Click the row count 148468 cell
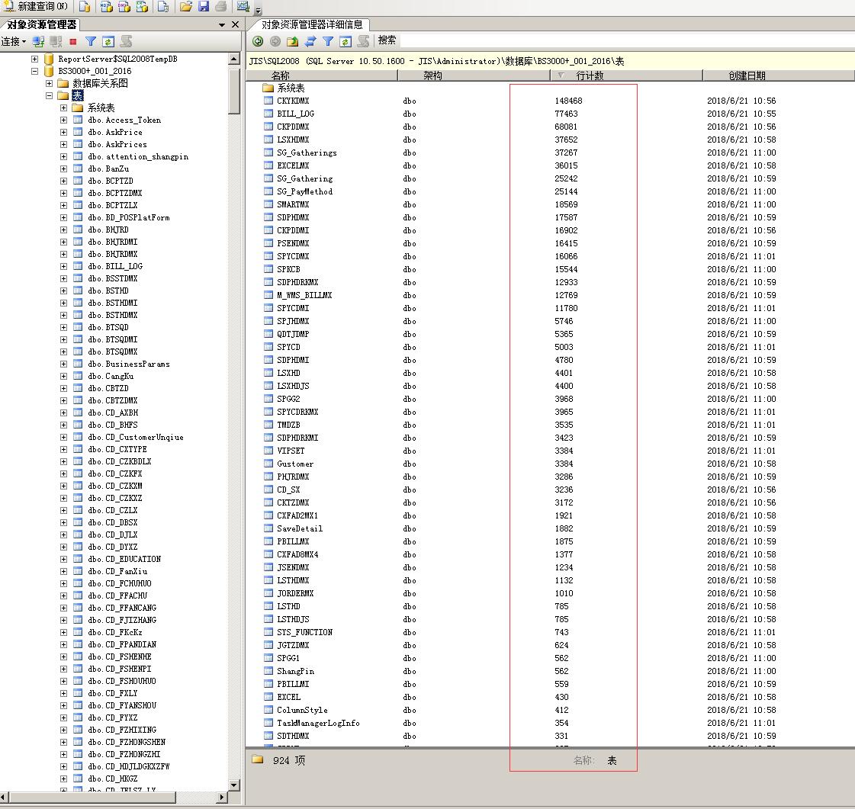The image size is (855, 809). pos(568,101)
